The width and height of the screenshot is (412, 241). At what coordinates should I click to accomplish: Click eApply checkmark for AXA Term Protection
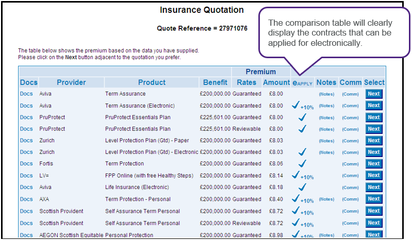[x=296, y=199]
